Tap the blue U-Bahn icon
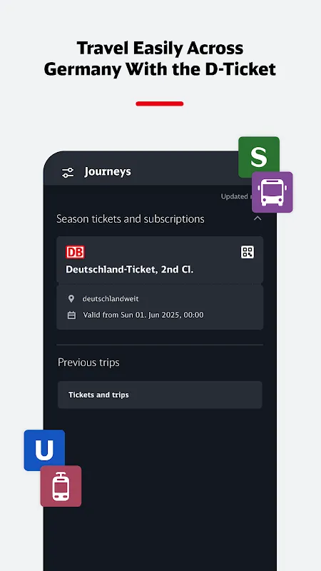This screenshot has height=571, width=321. point(44,450)
